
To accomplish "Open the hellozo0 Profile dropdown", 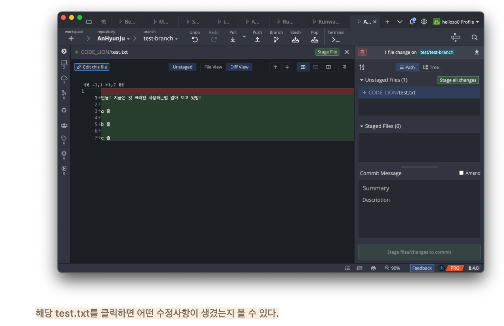I will pos(456,22).
